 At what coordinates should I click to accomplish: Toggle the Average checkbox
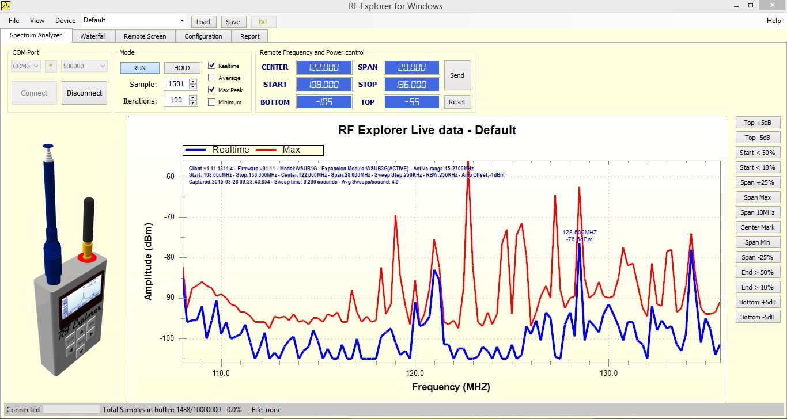click(212, 78)
